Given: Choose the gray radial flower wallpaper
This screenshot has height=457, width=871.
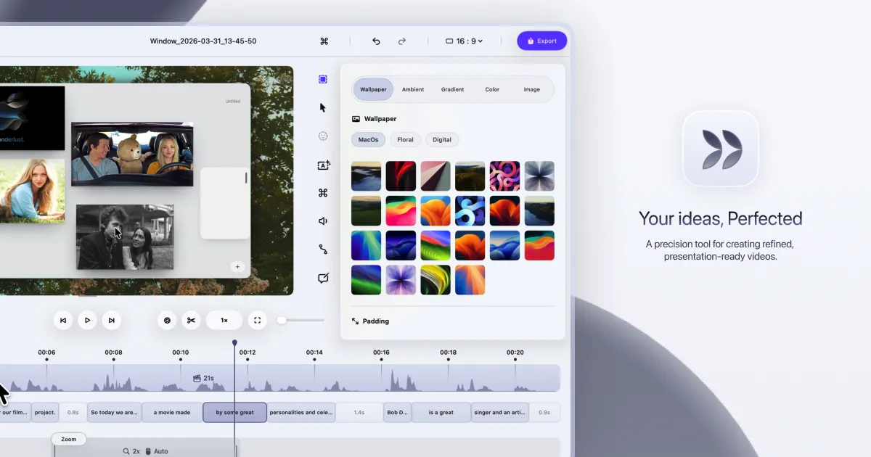Looking at the screenshot, I should (x=539, y=176).
